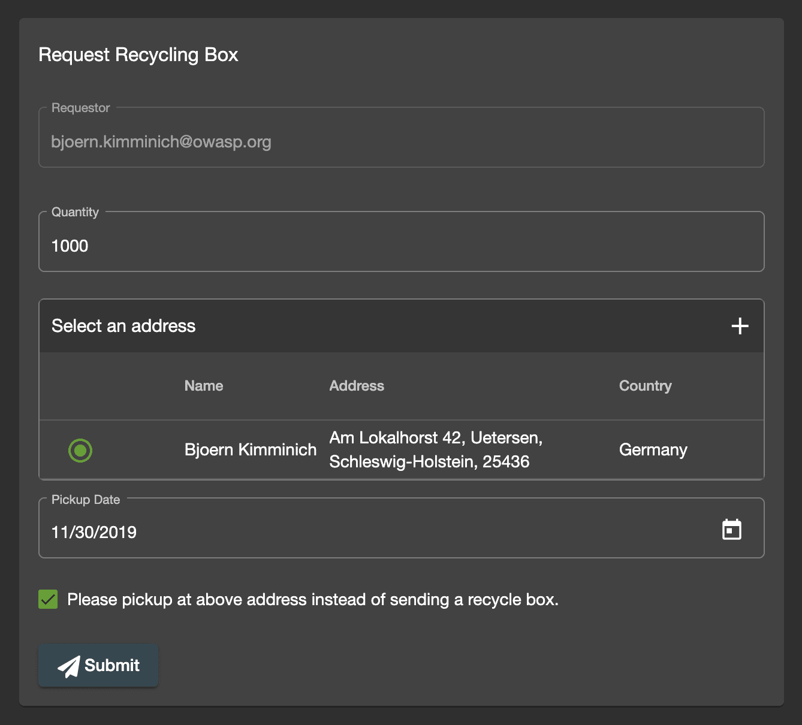
Task: Uncheck the pickup at above address checkbox
Action: pyautogui.click(x=48, y=599)
